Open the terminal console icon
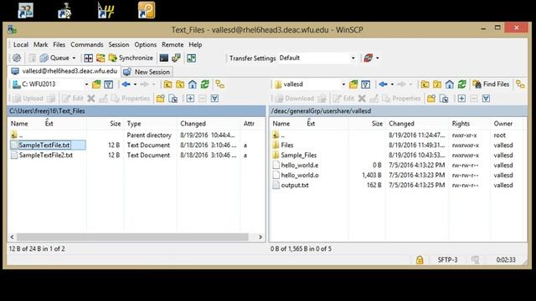 (164, 58)
